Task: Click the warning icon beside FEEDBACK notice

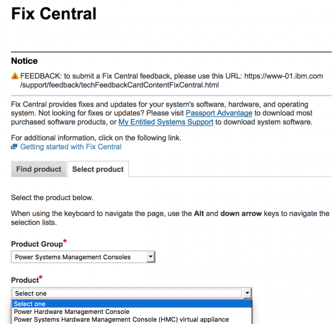Action: click(x=15, y=76)
